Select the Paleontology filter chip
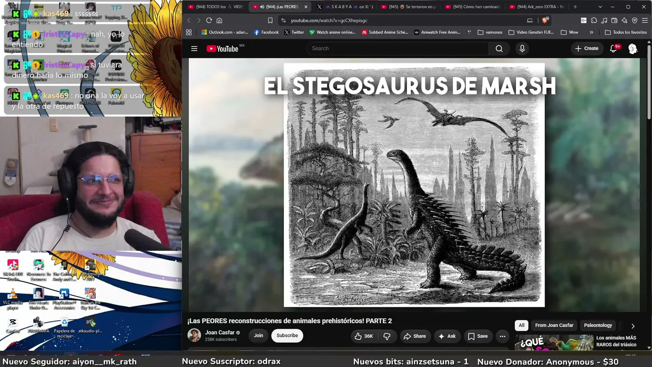652x367 pixels. click(x=598, y=326)
